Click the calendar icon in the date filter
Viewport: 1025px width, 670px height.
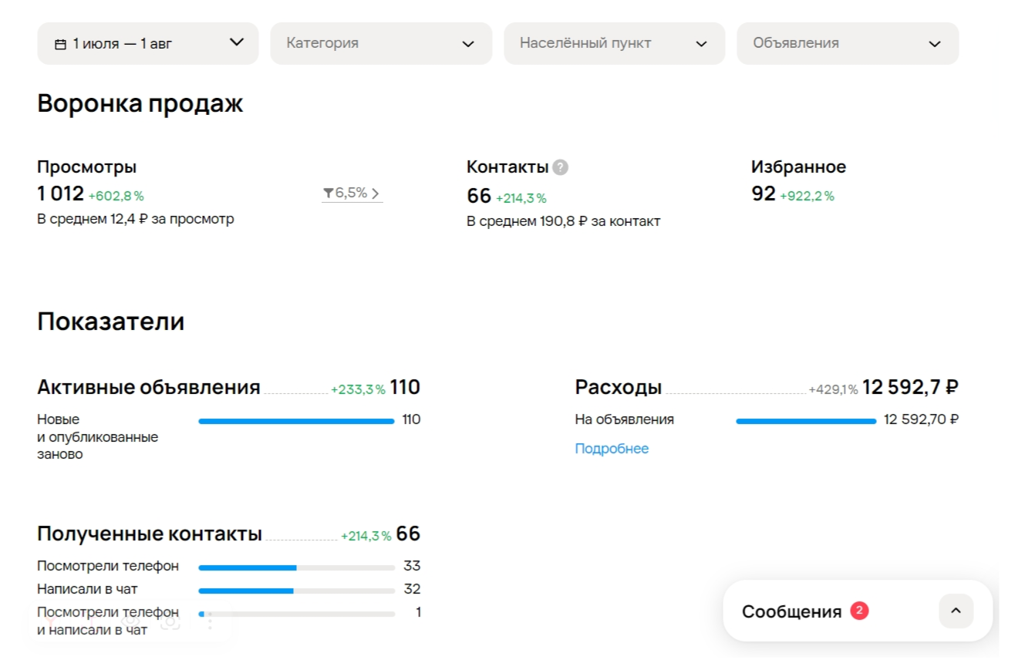(60, 45)
